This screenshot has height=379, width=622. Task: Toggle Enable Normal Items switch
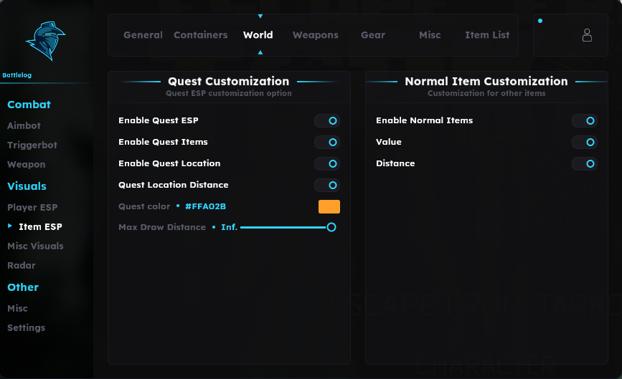585,121
